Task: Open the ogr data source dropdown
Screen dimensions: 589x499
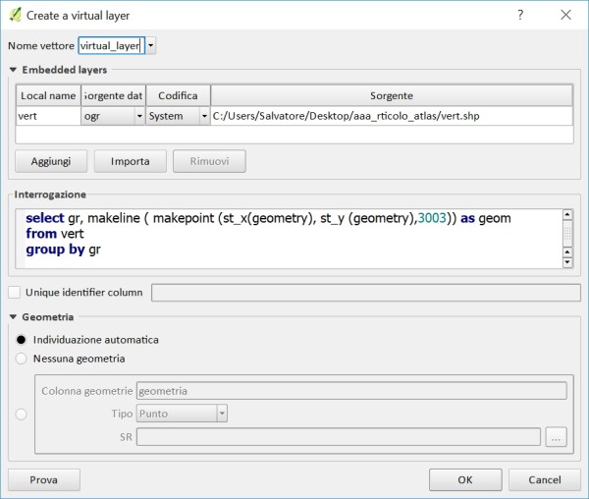Action: [139, 116]
